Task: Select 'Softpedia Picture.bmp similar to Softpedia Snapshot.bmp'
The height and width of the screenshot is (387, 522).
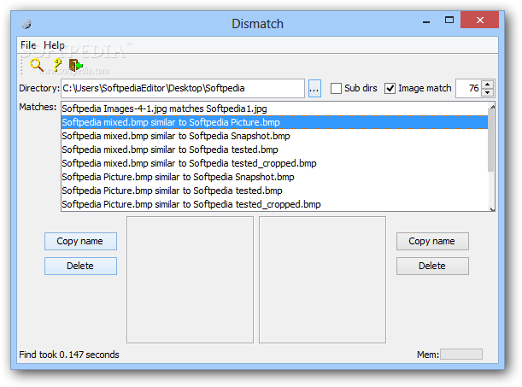Action: tap(274, 177)
